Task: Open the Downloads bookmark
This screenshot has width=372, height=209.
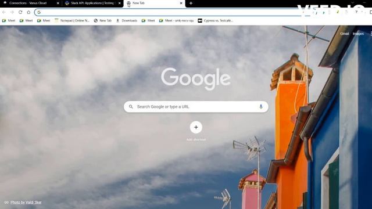Action: tap(127, 21)
